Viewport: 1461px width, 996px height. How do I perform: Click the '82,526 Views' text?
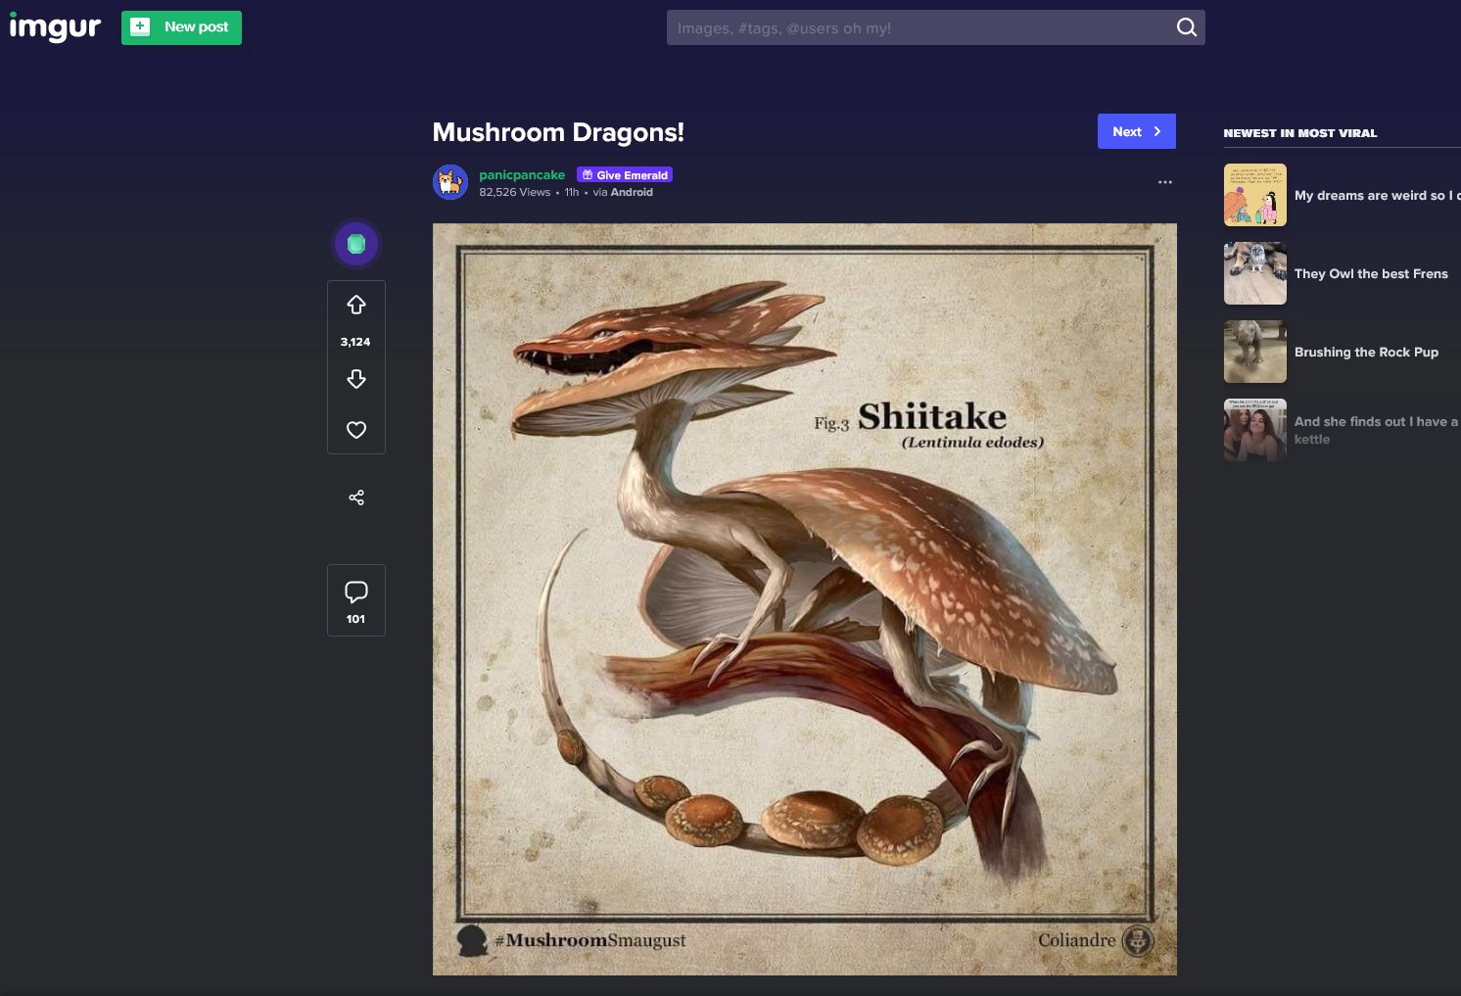(515, 192)
